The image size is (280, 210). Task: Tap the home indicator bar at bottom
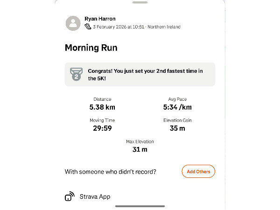[x=140, y=206]
